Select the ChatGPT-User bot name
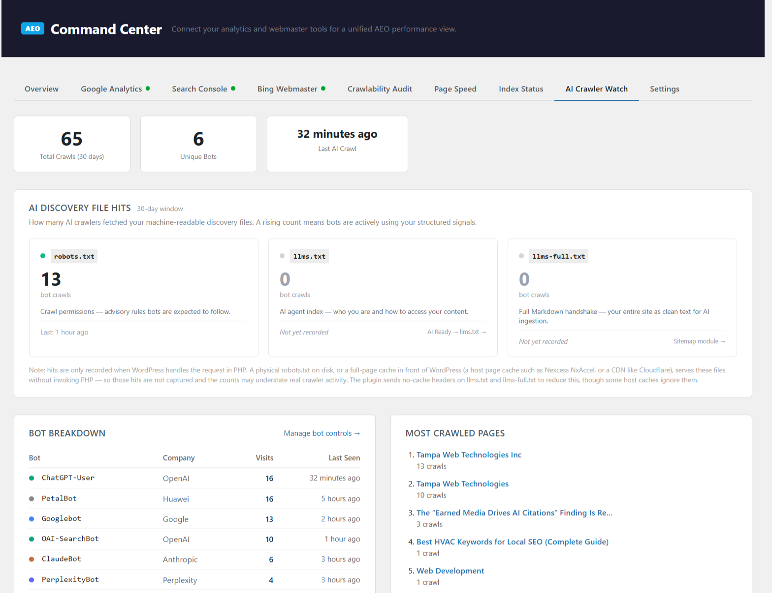Screen dimensions: 772x593 point(68,478)
